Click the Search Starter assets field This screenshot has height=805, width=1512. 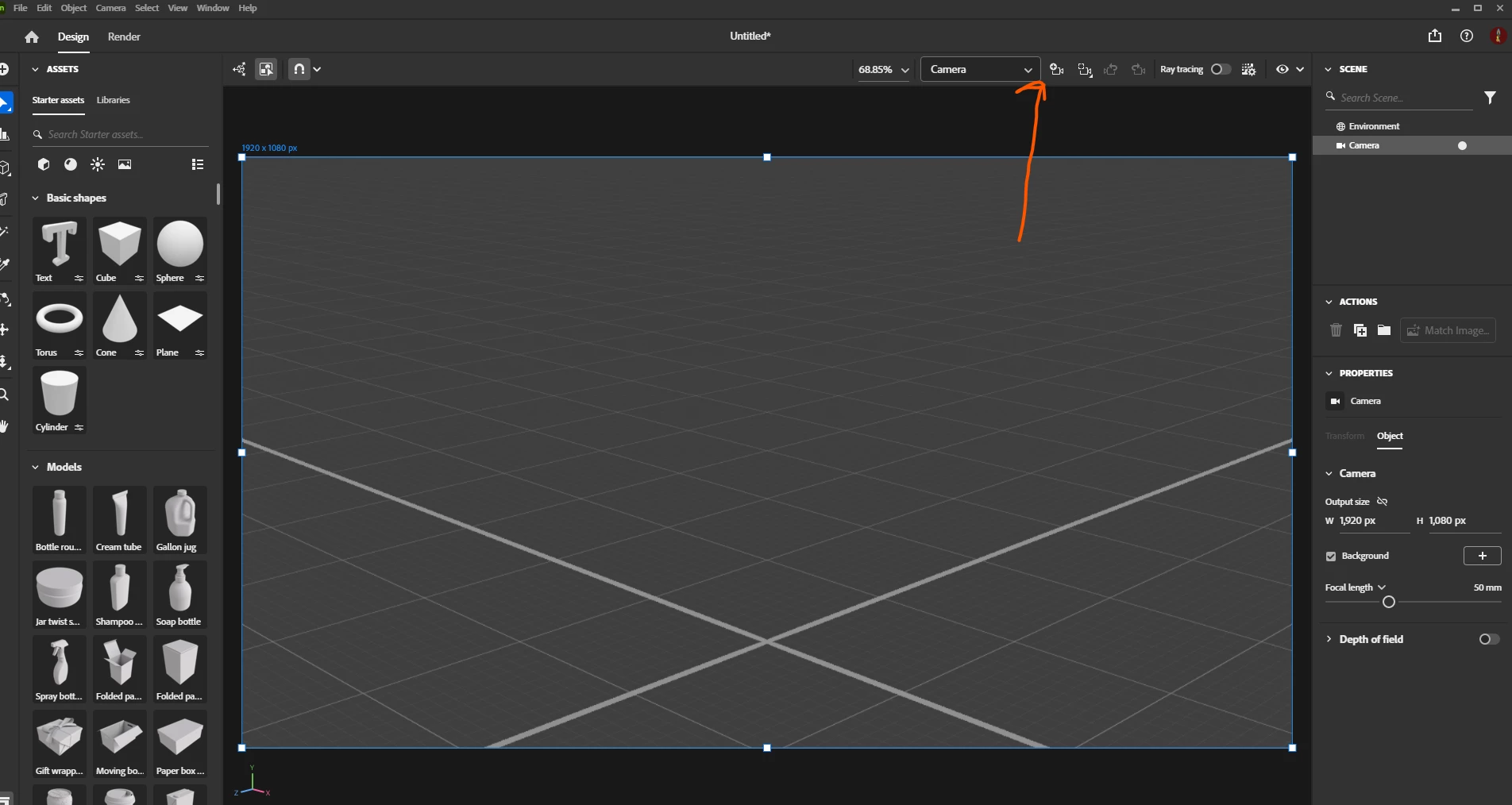tap(121, 135)
